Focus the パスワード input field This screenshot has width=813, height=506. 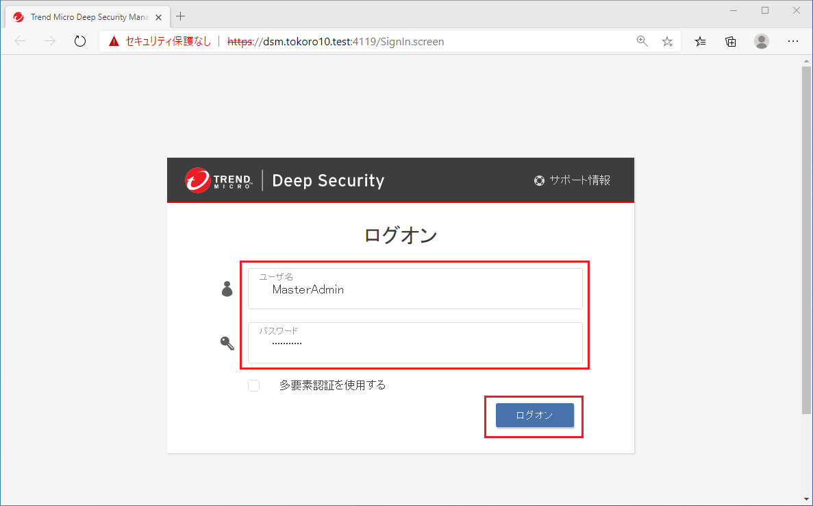click(x=415, y=343)
